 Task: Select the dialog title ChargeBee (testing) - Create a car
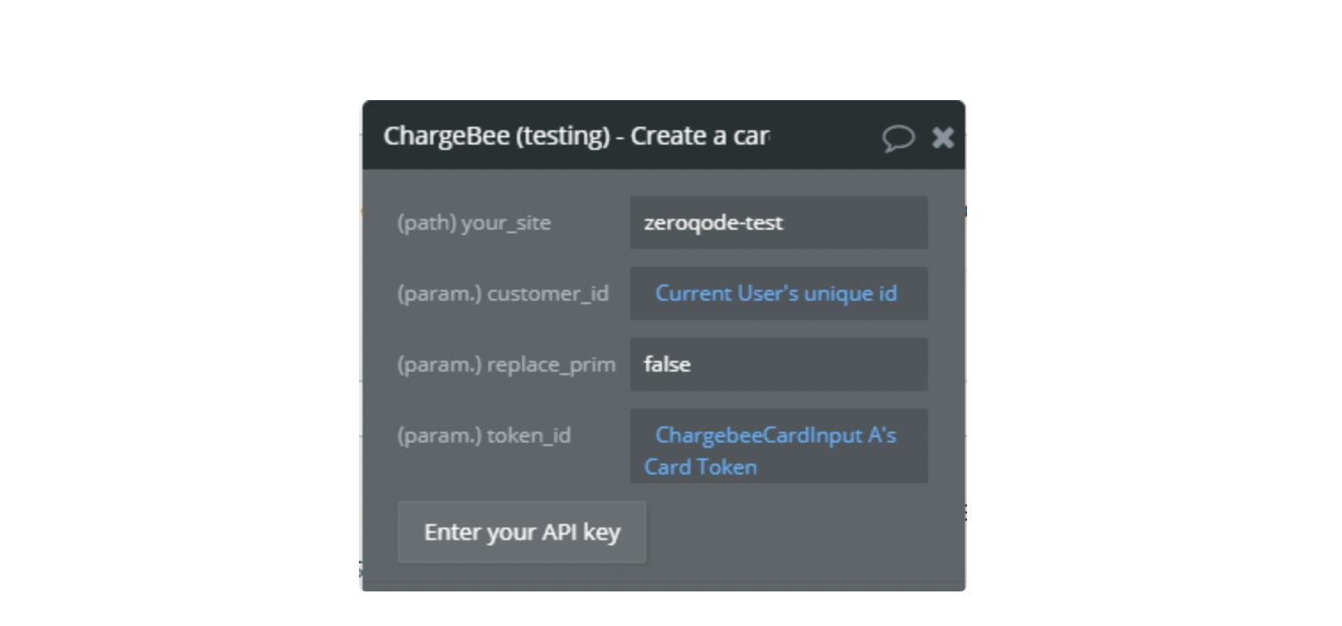coord(577,137)
